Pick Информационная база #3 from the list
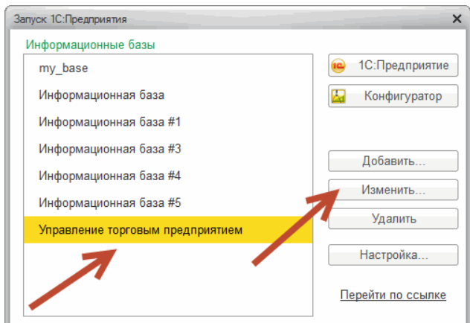Screen dimensions: 470x323 pos(109,149)
